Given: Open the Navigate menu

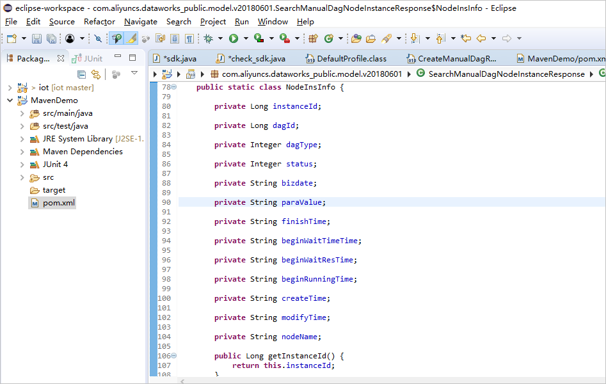Looking at the screenshot, I should tap(141, 22).
